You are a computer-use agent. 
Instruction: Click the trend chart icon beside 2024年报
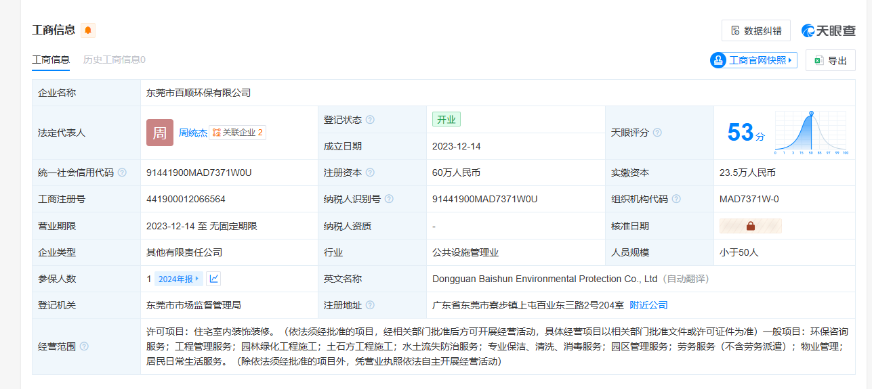[x=213, y=279]
